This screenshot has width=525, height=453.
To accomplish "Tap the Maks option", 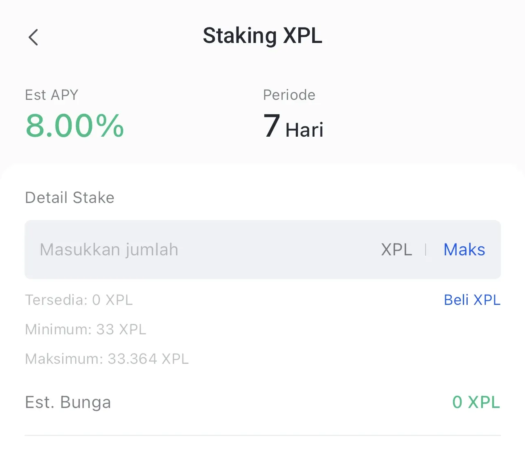I will click(x=464, y=250).
